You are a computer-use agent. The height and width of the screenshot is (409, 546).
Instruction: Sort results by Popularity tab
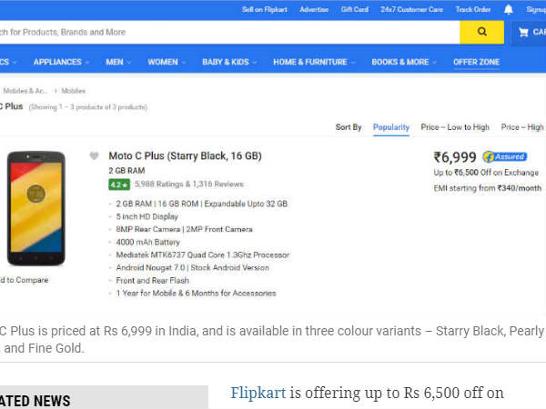pos(391,127)
